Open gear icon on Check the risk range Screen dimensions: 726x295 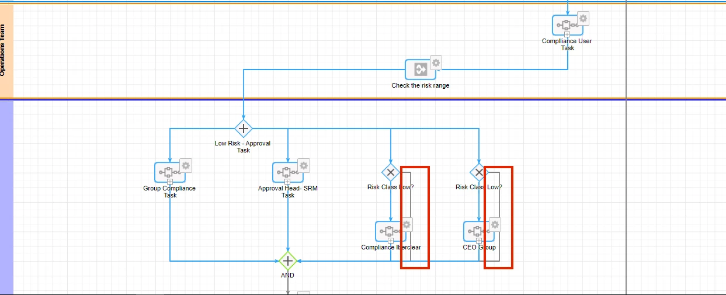tap(436, 62)
